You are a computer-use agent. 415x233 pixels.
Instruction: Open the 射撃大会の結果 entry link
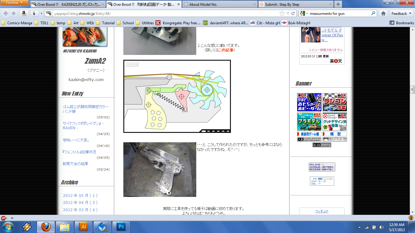click(x=75, y=164)
